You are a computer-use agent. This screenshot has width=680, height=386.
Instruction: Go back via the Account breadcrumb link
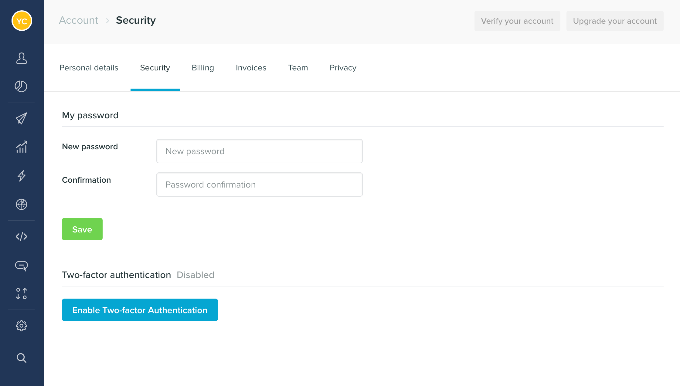78,20
